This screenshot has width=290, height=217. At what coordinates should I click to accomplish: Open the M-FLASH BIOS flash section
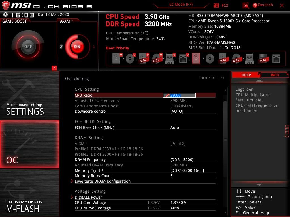29,193
